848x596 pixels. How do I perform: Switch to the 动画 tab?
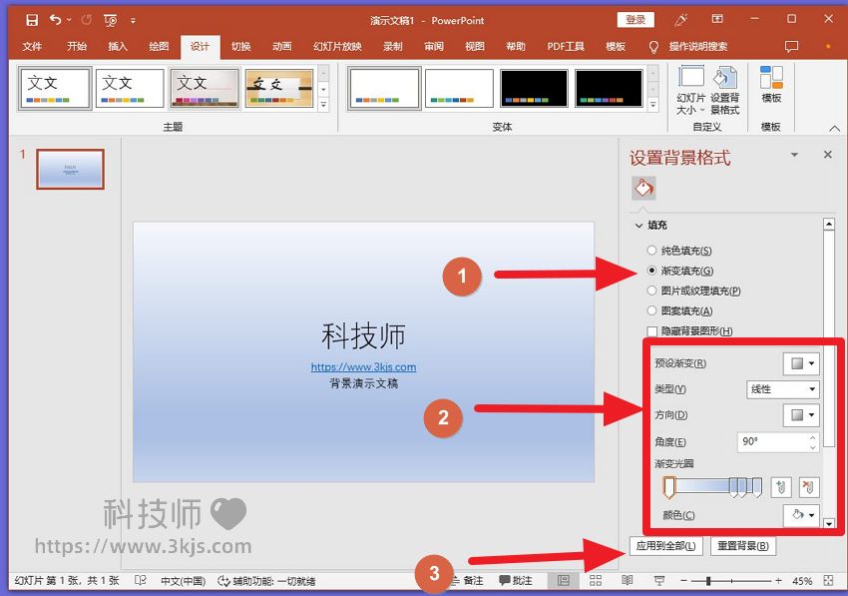tap(281, 47)
